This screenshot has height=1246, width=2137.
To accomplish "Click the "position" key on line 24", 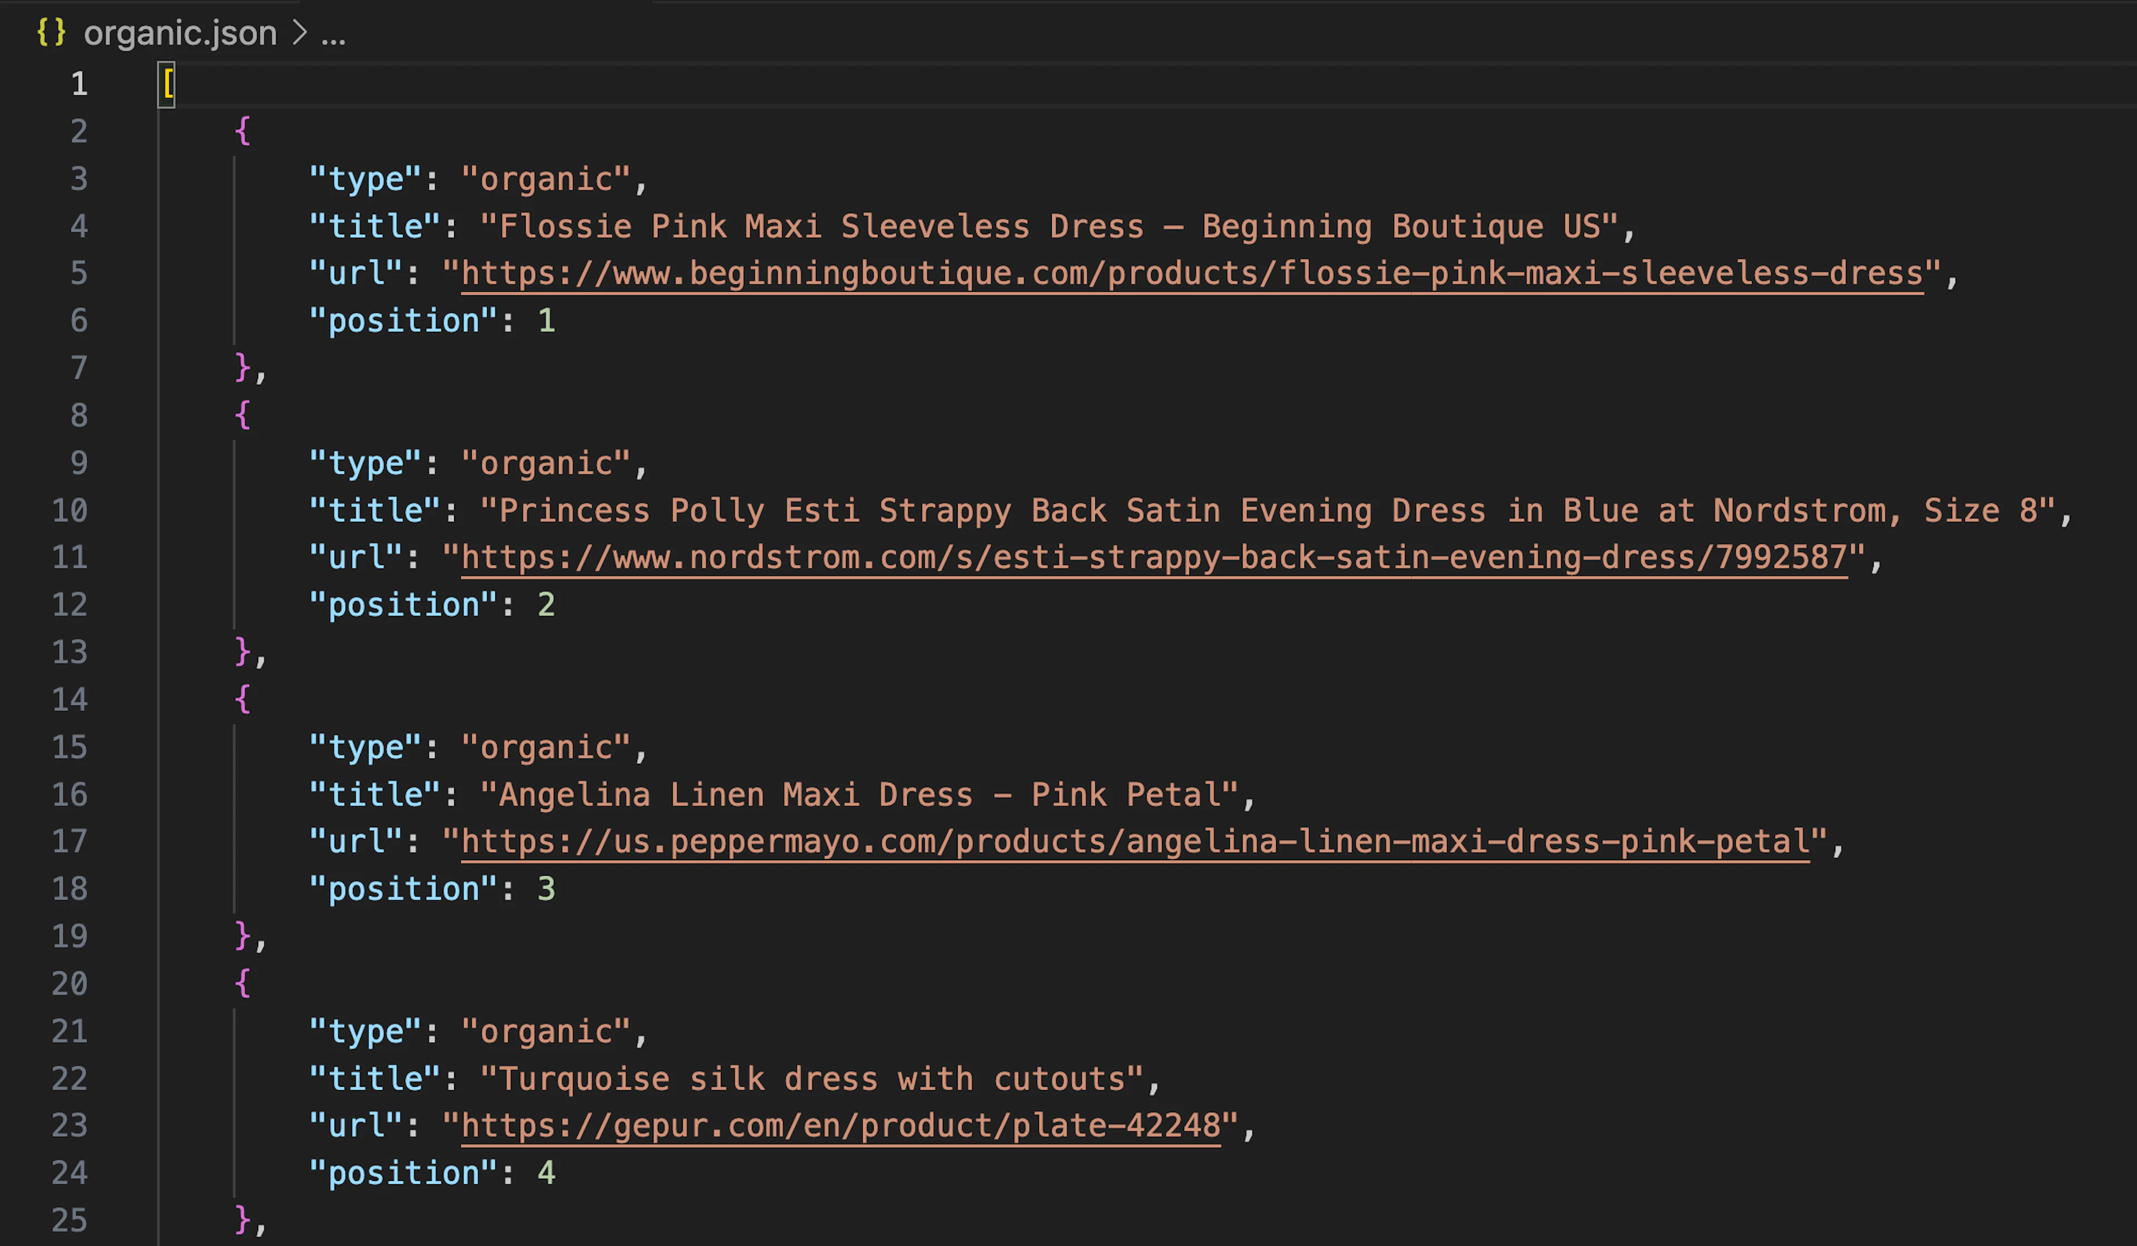I will 403,1173.
